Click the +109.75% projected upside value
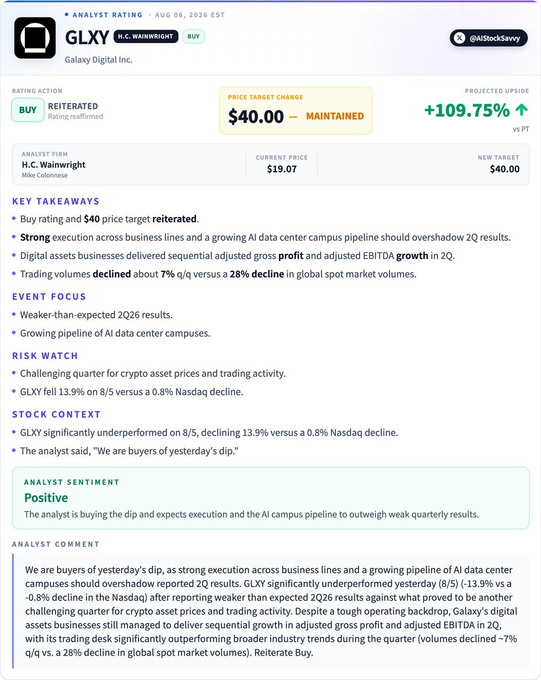541x680 pixels. pos(467,110)
